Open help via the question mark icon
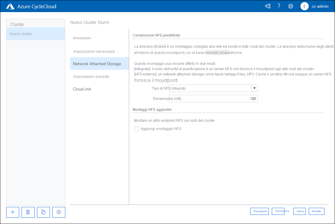Image resolution: width=335 pixels, height=224 pixels. point(279,6)
